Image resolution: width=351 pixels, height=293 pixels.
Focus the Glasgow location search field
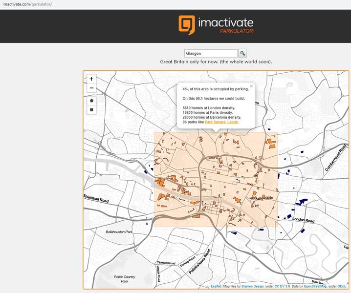point(210,53)
